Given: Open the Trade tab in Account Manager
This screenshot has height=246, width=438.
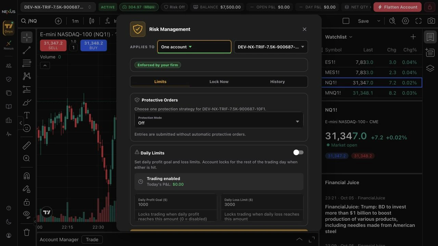Looking at the screenshot, I should (x=92, y=240).
